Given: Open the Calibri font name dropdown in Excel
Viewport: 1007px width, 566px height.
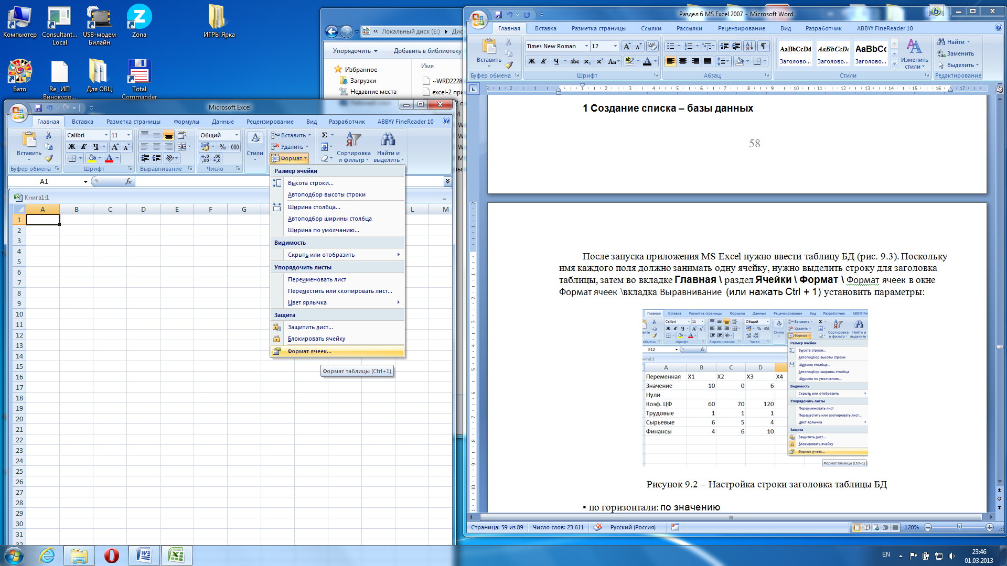Looking at the screenshot, I should [106, 135].
